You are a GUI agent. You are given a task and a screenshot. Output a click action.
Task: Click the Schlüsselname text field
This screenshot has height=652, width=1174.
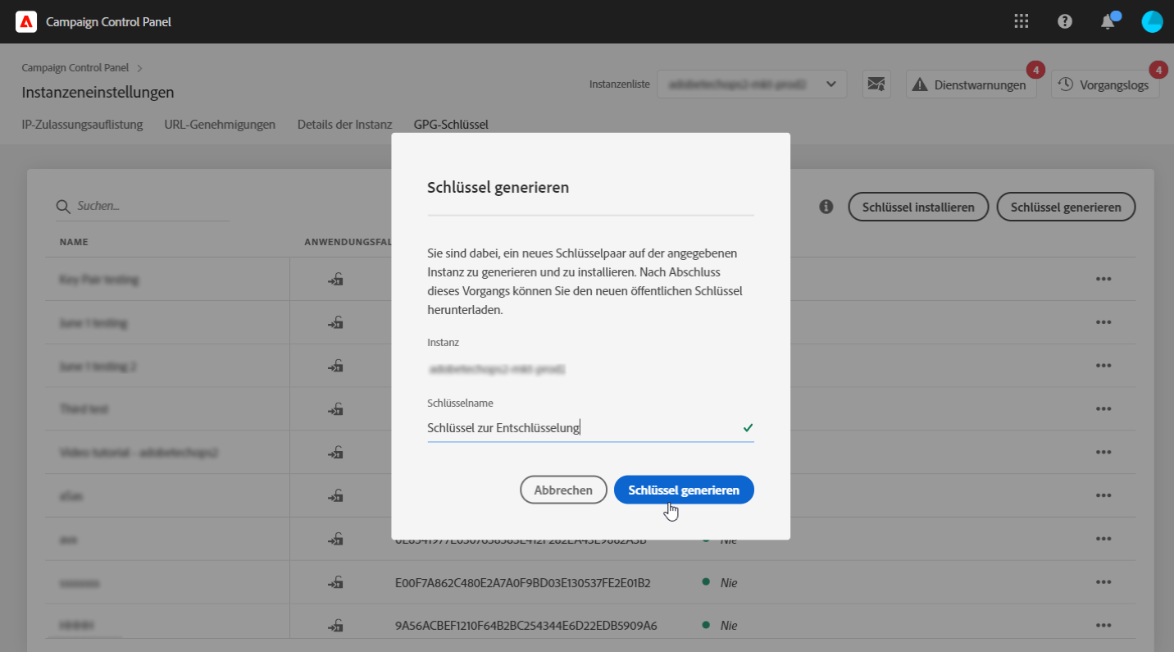(582, 427)
